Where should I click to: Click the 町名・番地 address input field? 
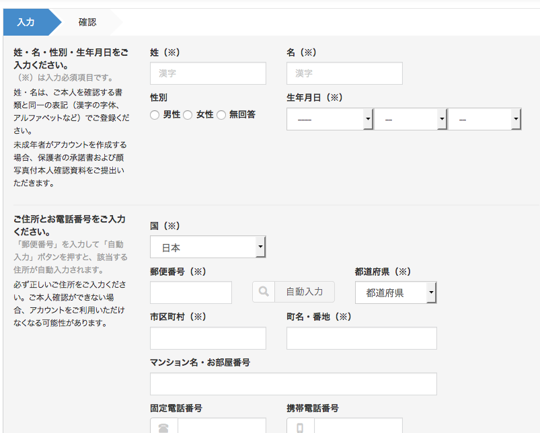pos(362,338)
